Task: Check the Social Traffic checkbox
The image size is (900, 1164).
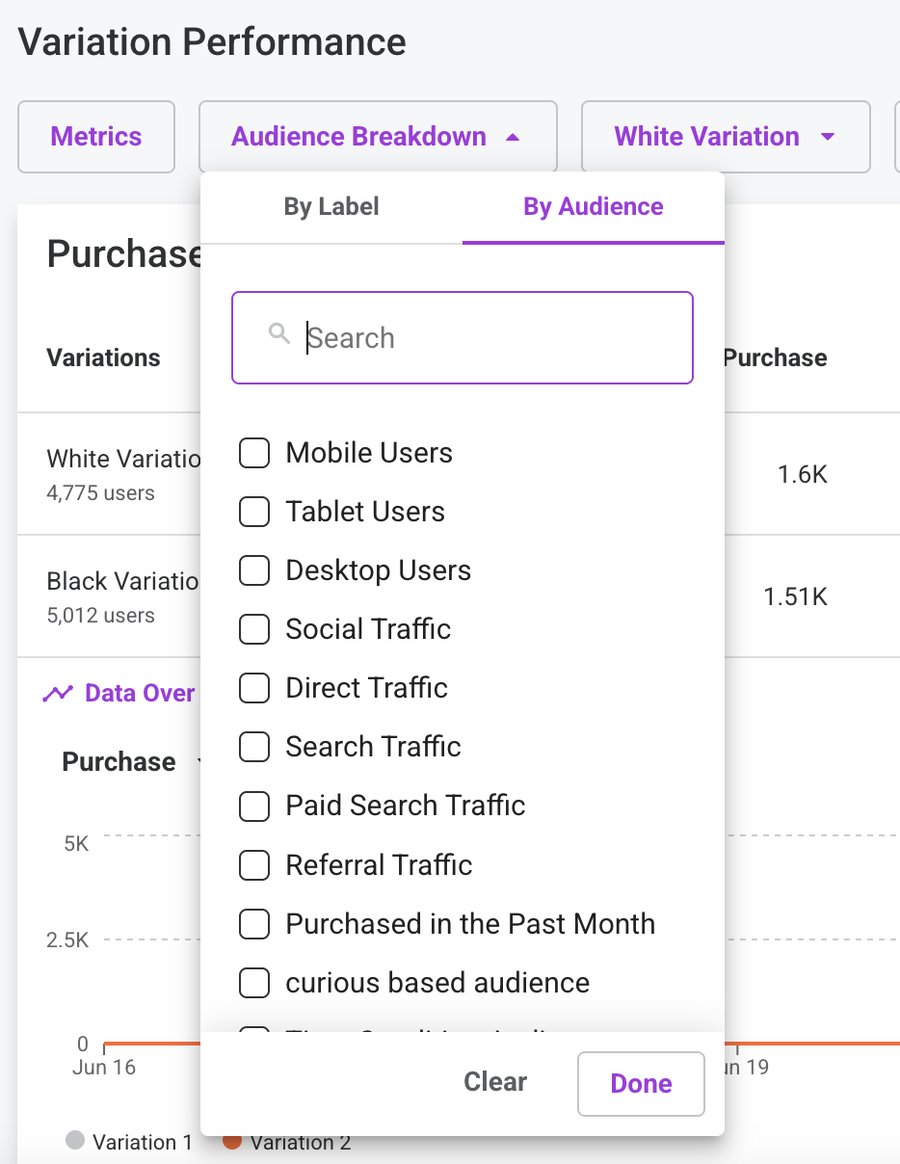Action: [x=254, y=629]
